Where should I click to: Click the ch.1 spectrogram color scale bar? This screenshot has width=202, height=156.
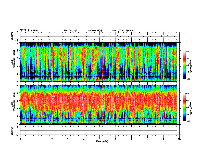[184, 65]
